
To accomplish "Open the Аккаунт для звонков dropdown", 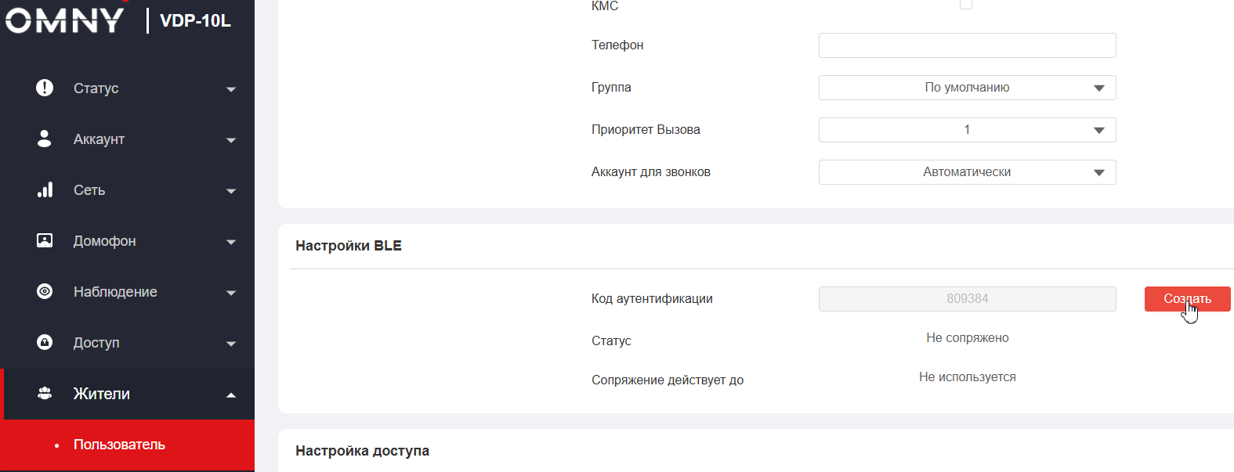I will point(967,172).
